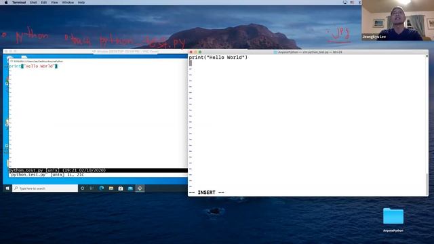Minimize the Terminal window with yellow button
Viewport: 434px width, 244px height.
click(195, 52)
